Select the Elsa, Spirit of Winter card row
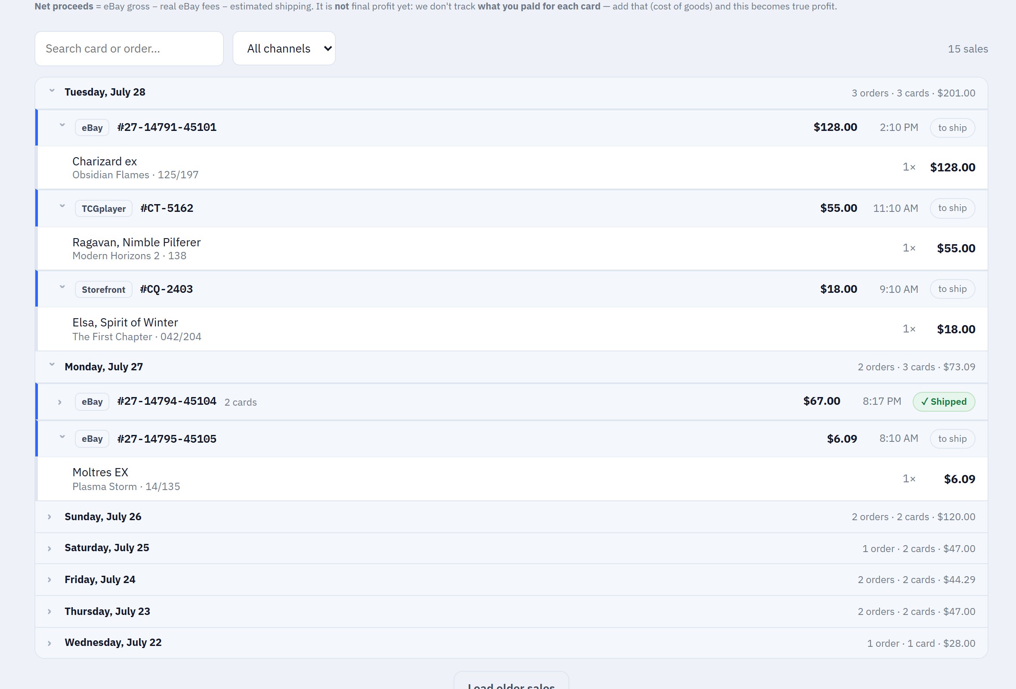The image size is (1016, 689). [512, 329]
